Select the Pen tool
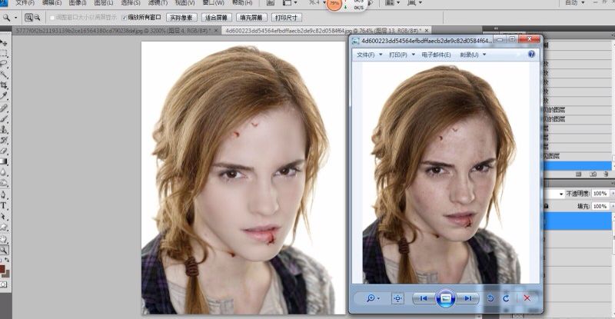Image resolution: width=615 pixels, height=319 pixels. 4,194
